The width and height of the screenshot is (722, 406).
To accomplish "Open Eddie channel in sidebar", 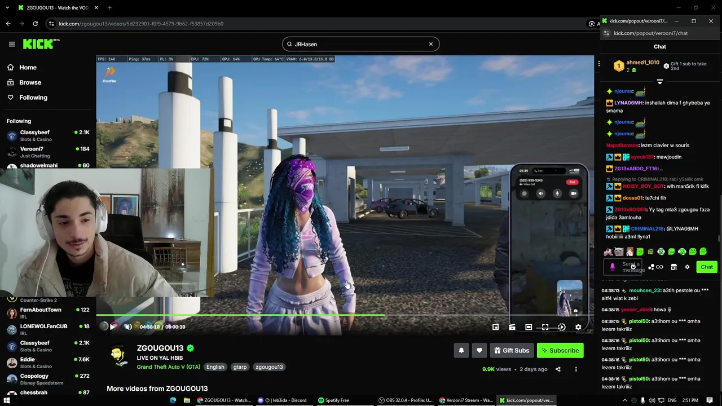I will coord(48,362).
